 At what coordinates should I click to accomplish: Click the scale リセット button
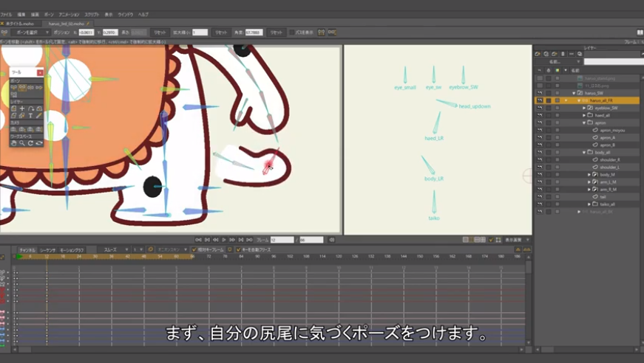pos(221,32)
